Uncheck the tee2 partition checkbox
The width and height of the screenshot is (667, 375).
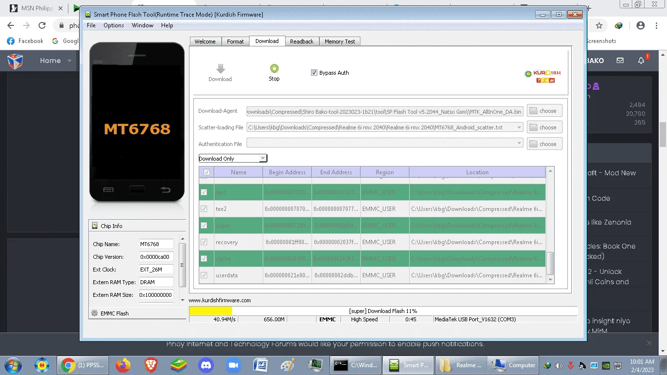coord(204,209)
